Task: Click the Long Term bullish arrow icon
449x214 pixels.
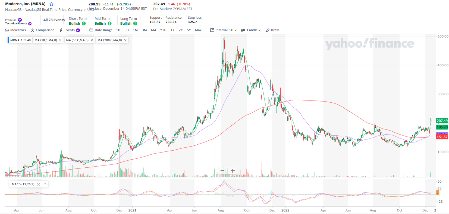Action: [135, 24]
